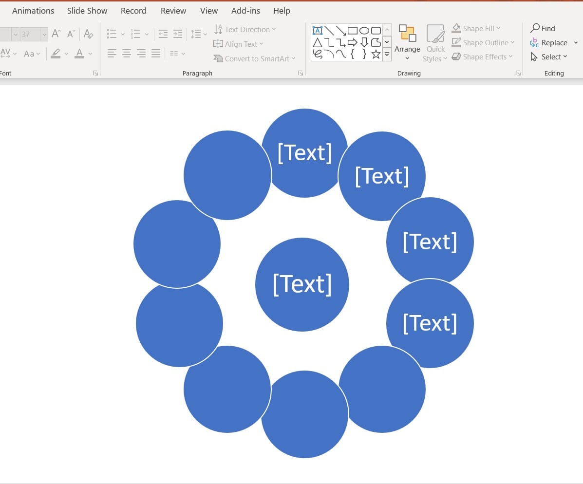Toggle Align Right paragraph alignment
The width and height of the screenshot is (583, 484).
(141, 54)
